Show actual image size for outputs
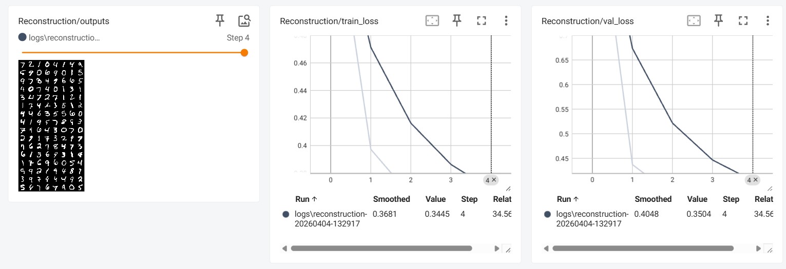The width and height of the screenshot is (786, 269). tap(244, 20)
